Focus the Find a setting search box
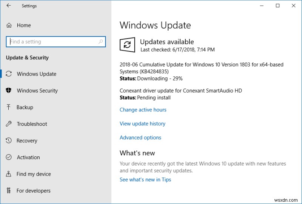Screen dimensions: 302x204 (x=56, y=42)
